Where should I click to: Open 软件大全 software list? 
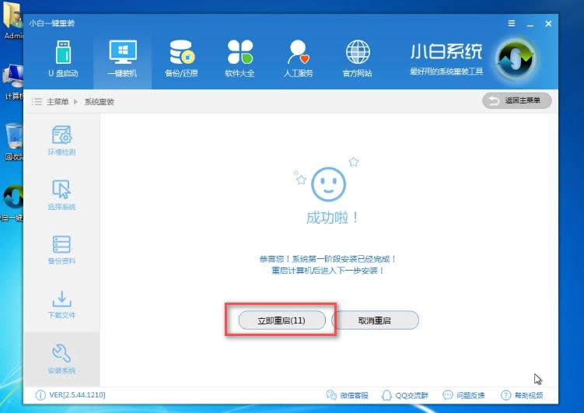click(x=240, y=59)
